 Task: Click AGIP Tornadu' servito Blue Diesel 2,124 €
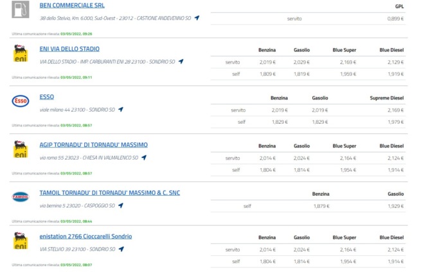(x=395, y=158)
